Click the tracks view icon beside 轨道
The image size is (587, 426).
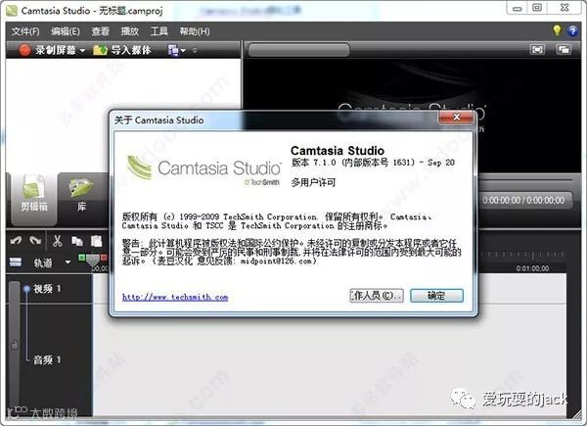click(x=16, y=262)
